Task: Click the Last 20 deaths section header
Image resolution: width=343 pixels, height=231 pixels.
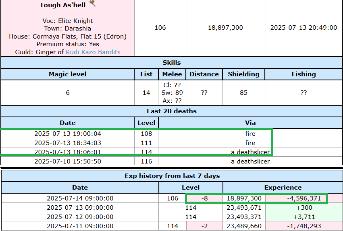Action: (172, 111)
